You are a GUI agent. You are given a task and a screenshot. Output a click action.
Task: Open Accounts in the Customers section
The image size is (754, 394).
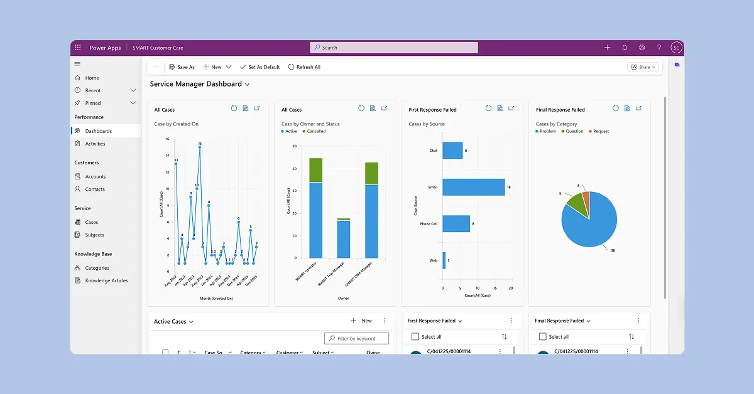coord(96,176)
